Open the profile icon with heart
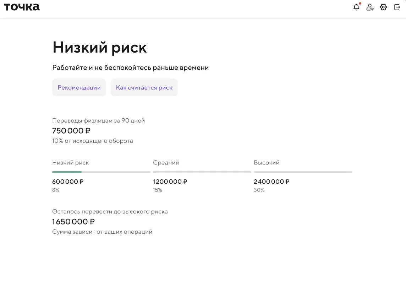This screenshot has width=406, height=287. point(370,7)
